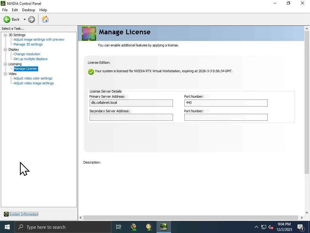Viewport: 310px width, 233px height.
Task: Select the Video category label
Action: click(12, 74)
